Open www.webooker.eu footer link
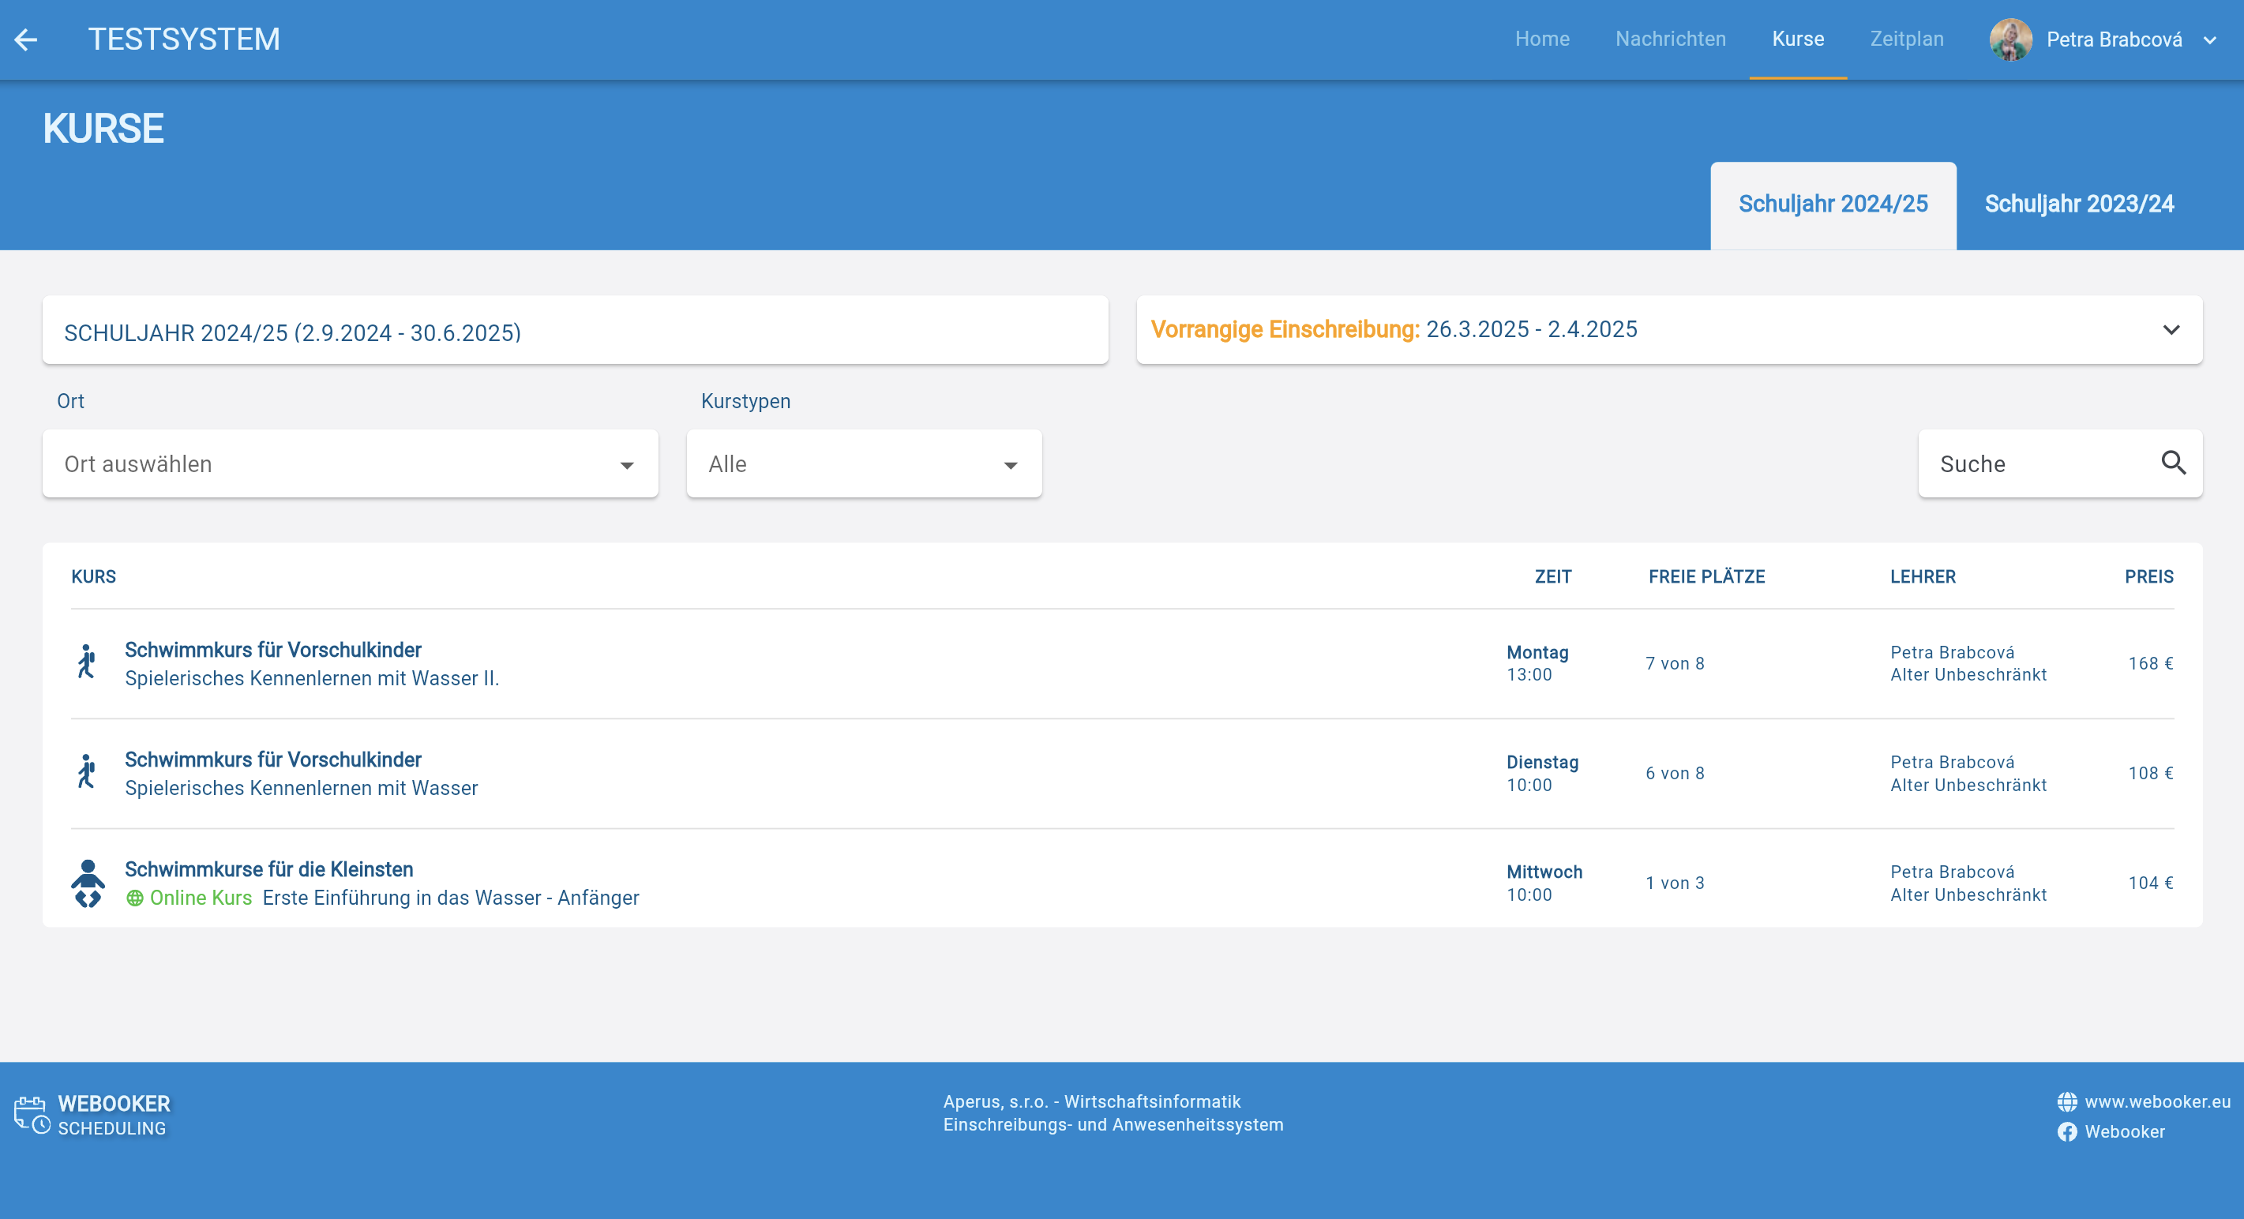2244x1219 pixels. [2157, 1101]
